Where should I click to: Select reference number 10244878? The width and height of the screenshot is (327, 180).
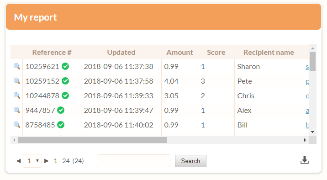click(42, 96)
